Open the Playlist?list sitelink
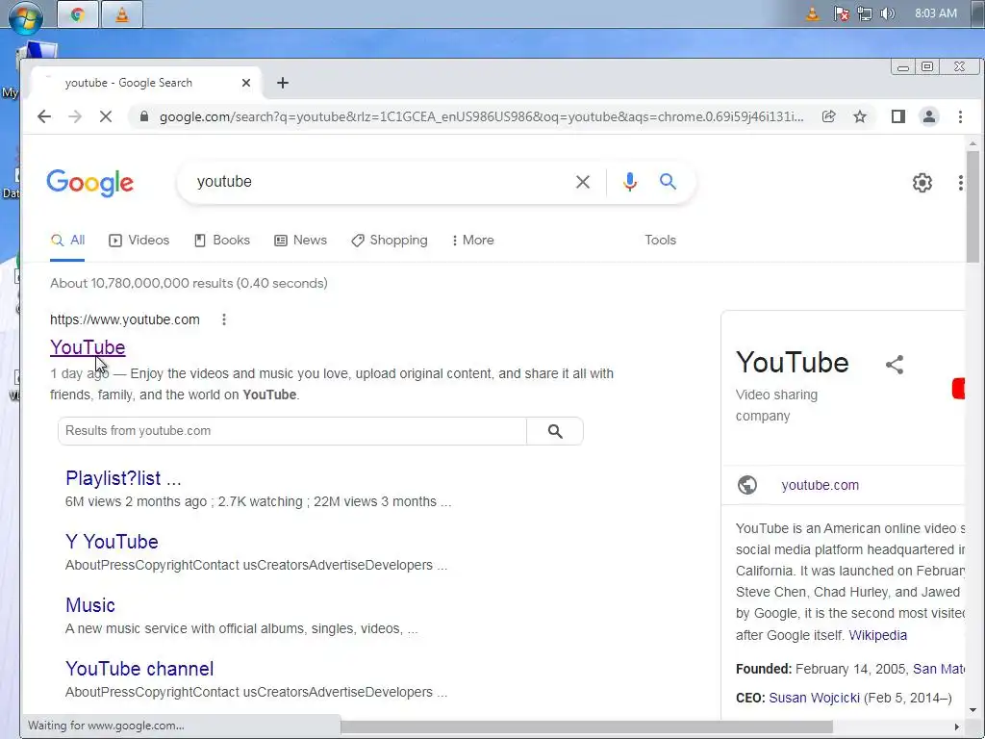Viewport: 985px width, 739px height. click(123, 478)
